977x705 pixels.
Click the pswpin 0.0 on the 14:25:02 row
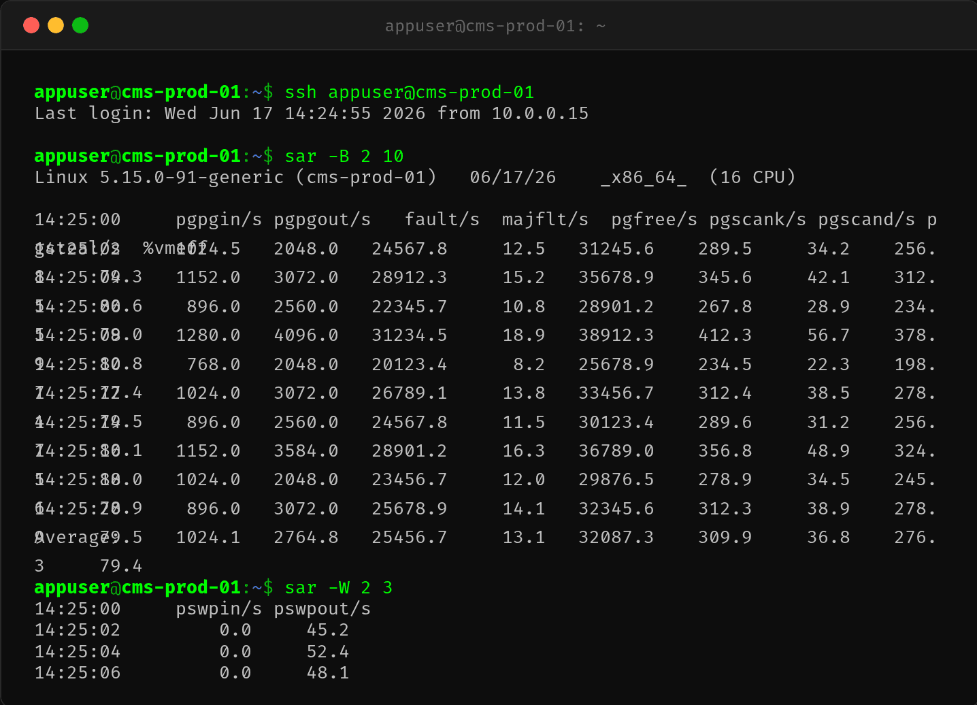[235, 630]
